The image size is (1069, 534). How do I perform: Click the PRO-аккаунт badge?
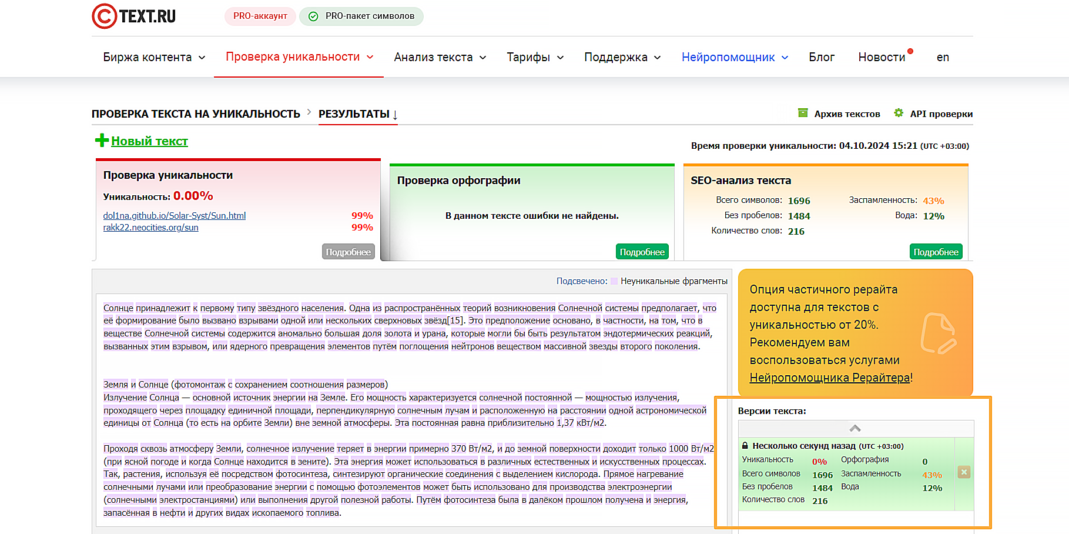coord(260,16)
